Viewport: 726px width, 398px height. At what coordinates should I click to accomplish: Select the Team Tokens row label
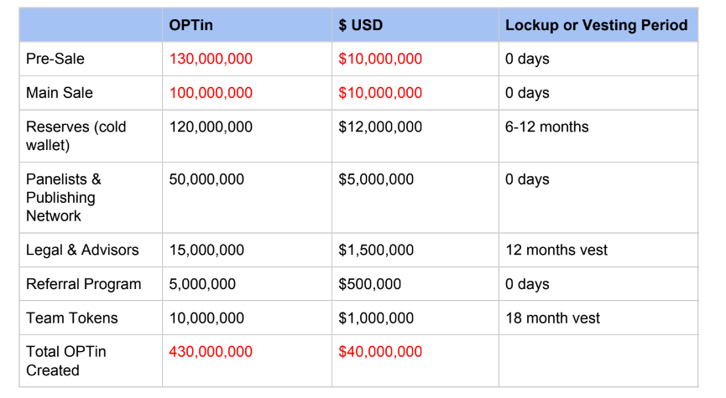click(72, 318)
